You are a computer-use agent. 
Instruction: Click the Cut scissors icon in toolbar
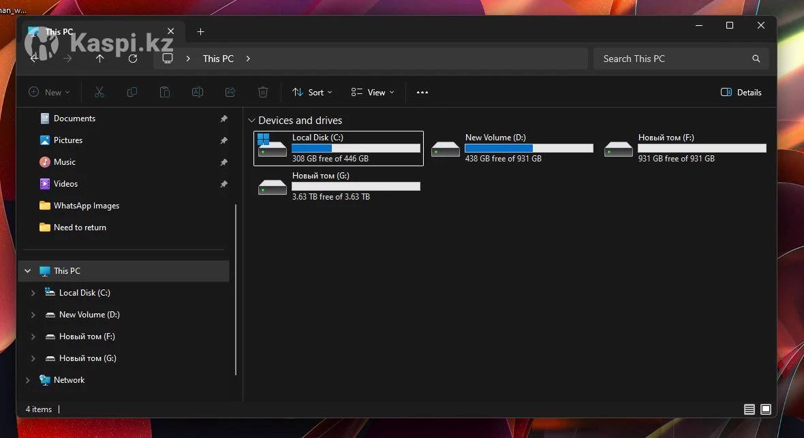99,93
